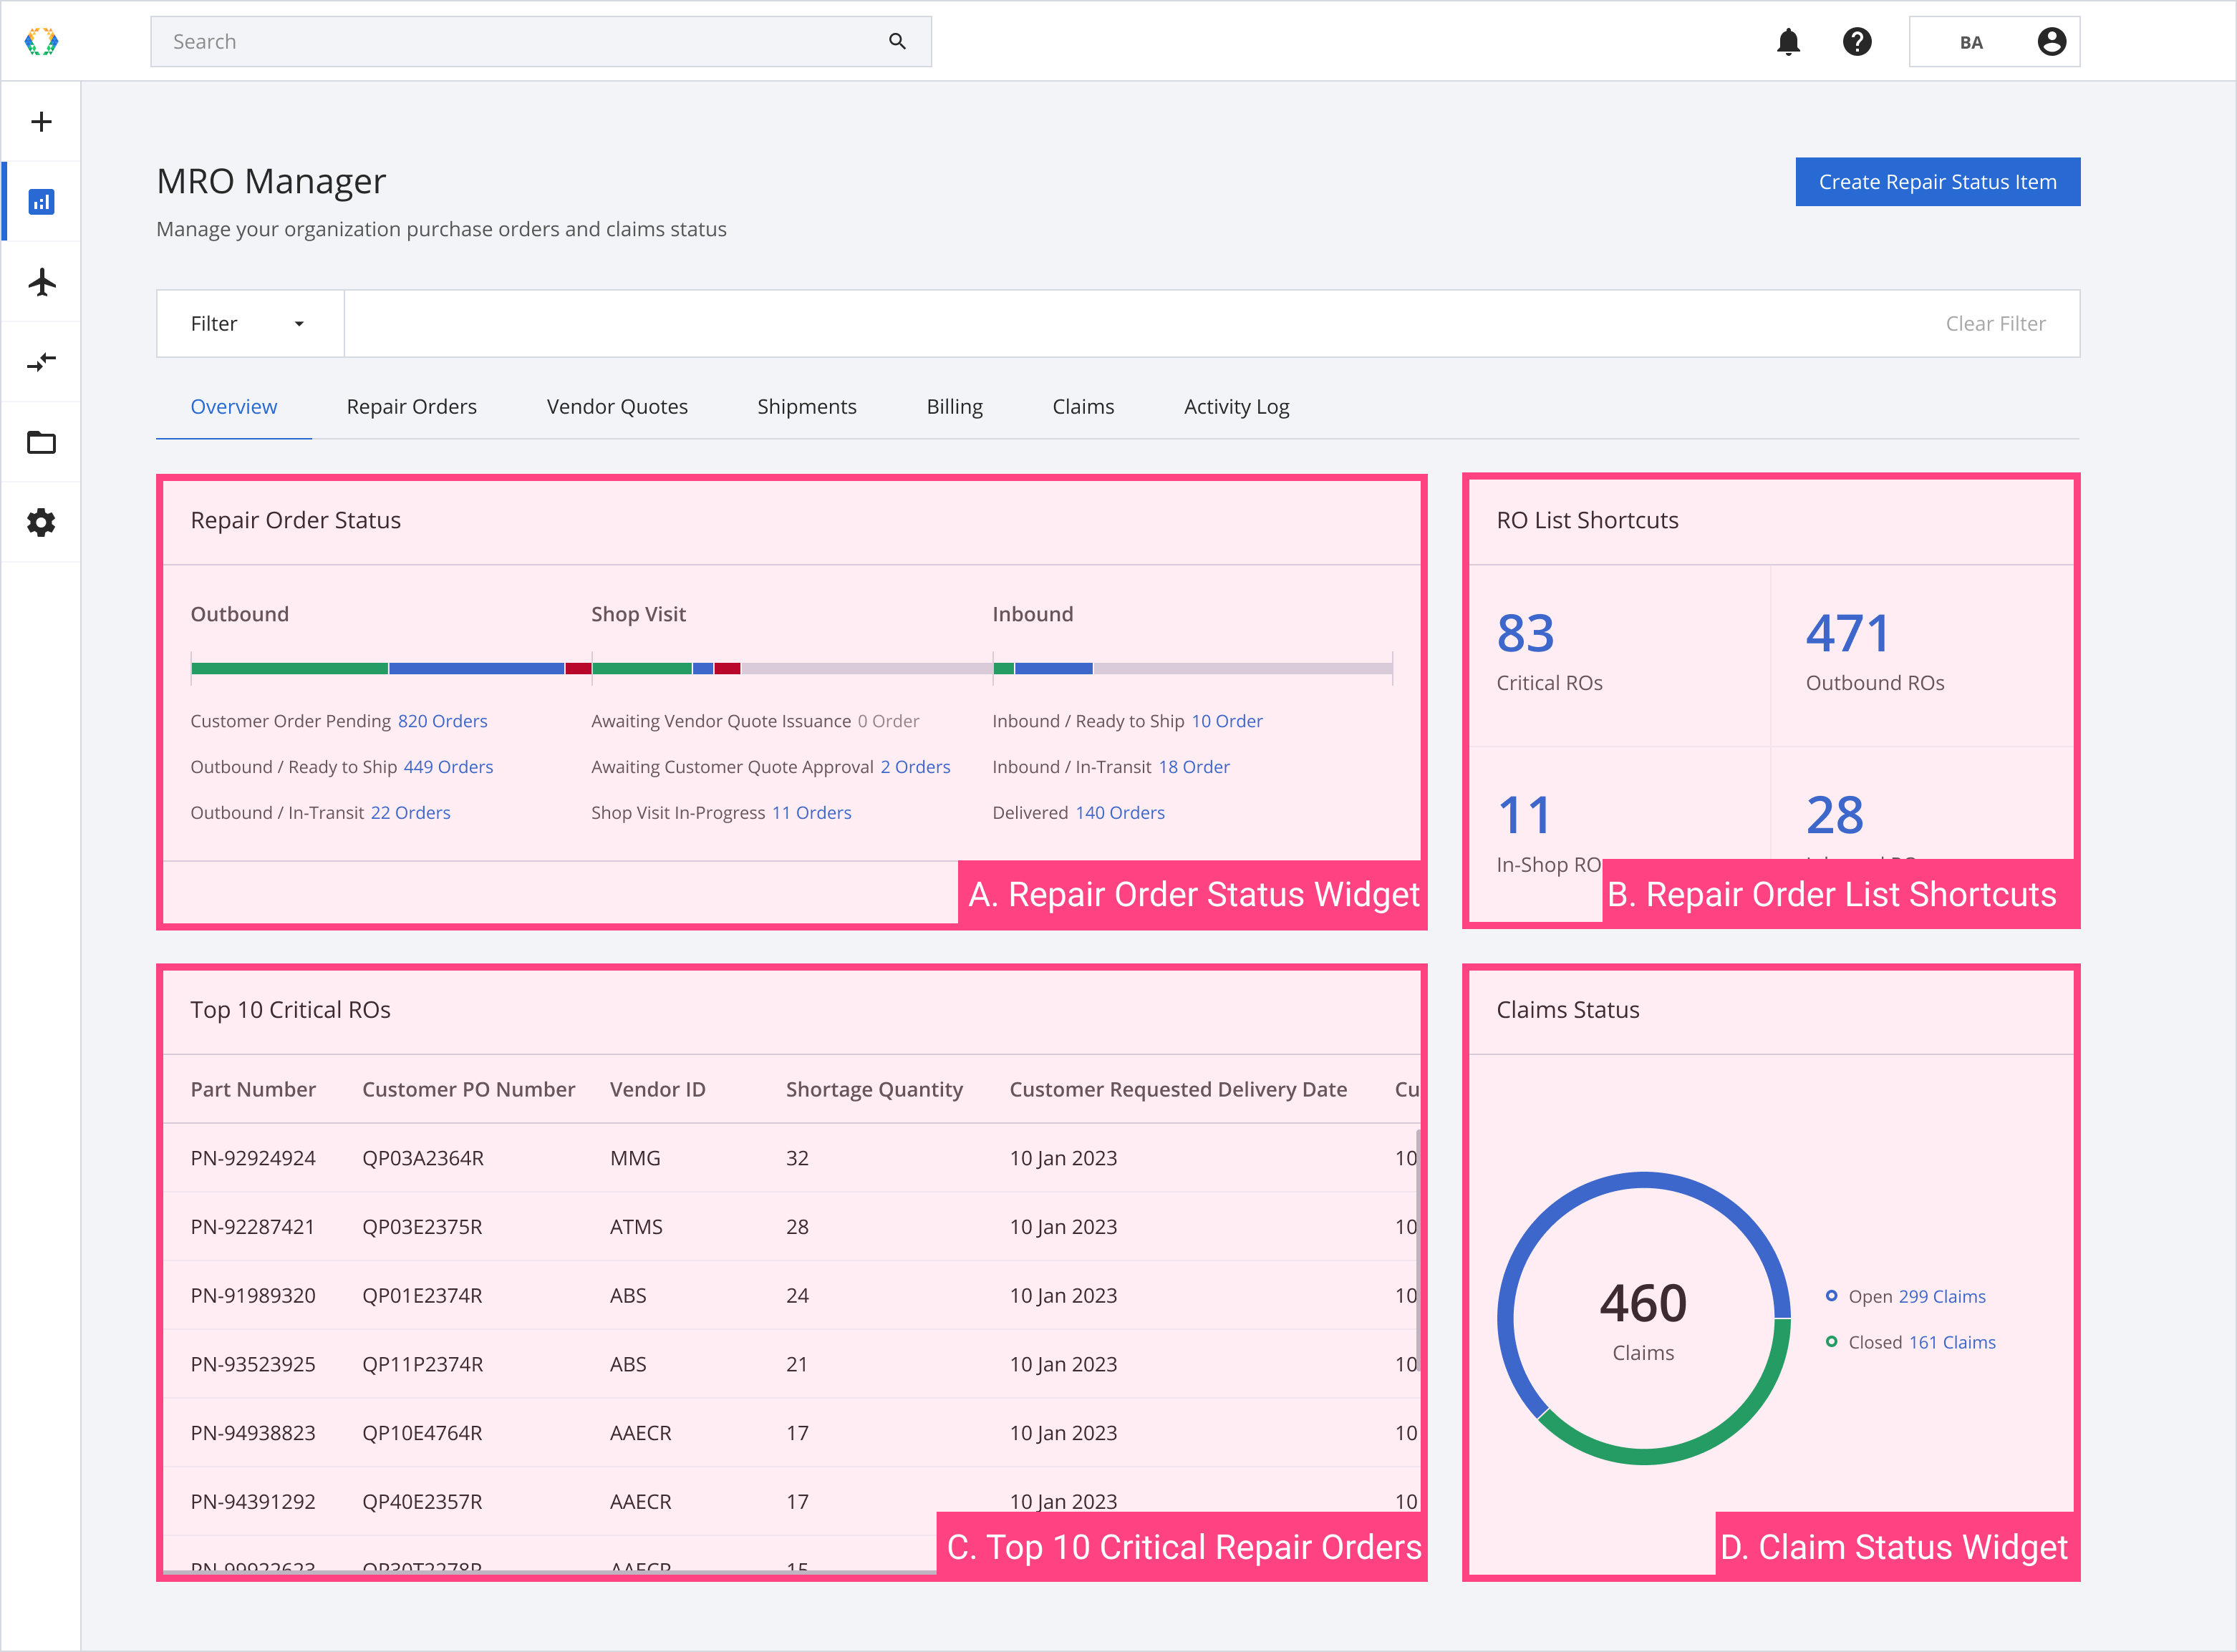Viewport: 2237px width, 1652px height.
Task: Open the 2 Orders quote approval link
Action: pos(915,767)
